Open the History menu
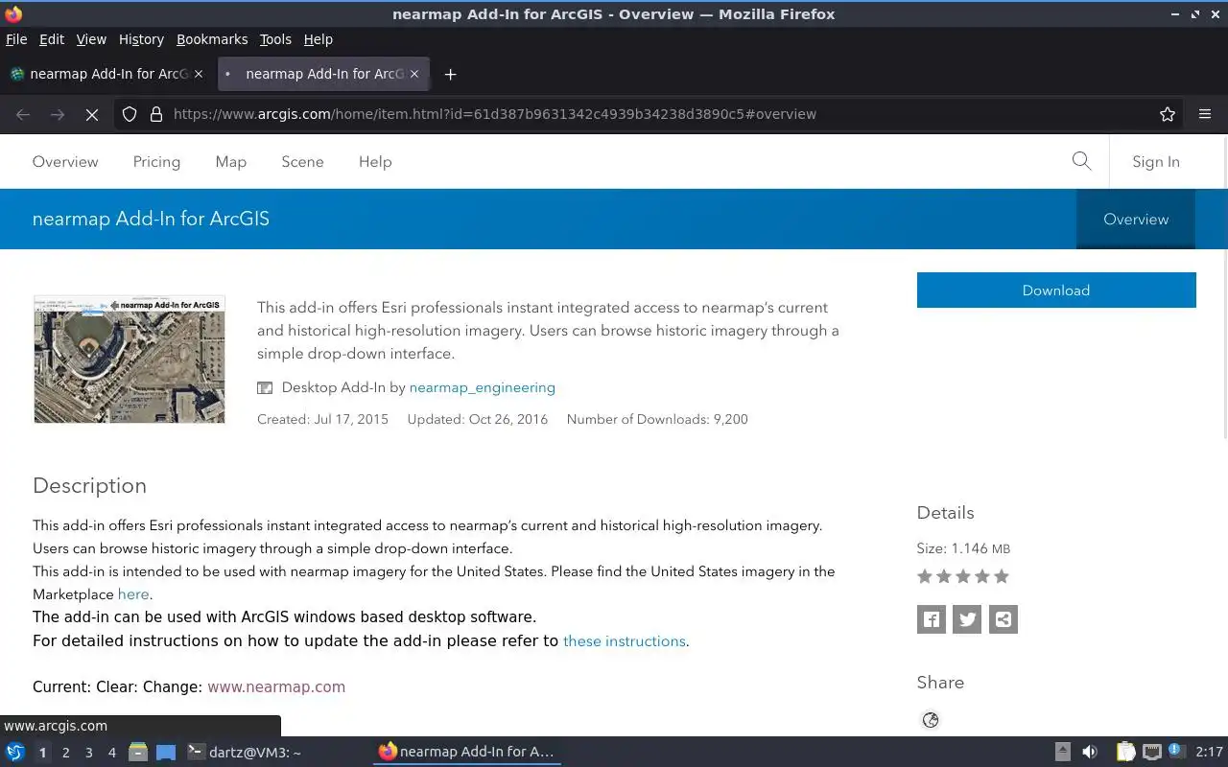The image size is (1228, 767). pyautogui.click(x=141, y=39)
